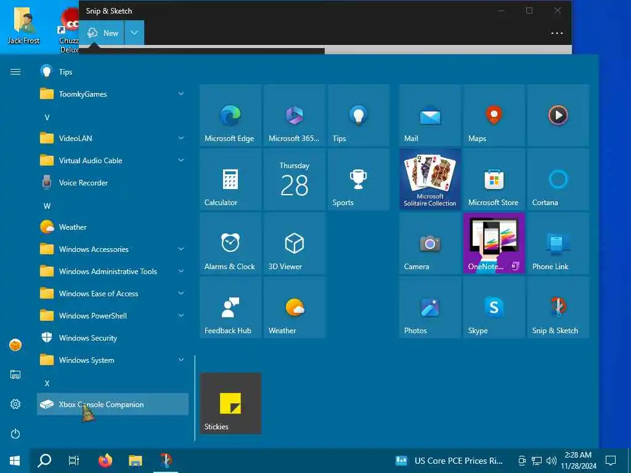Open the Alarms & Clock tile
631x473 pixels.
[x=230, y=243]
